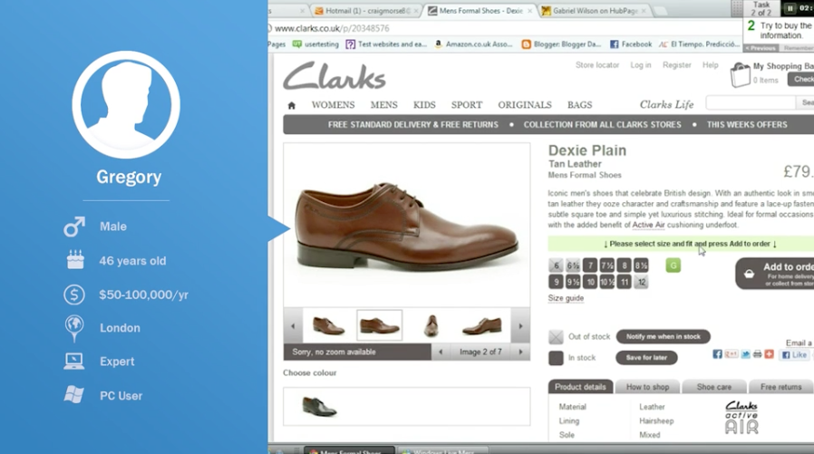
Task: Go to next image beside Image 2 of 7
Action: [x=520, y=352]
